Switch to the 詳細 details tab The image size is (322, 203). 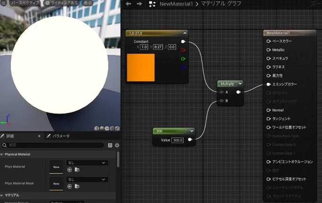click(x=10, y=136)
